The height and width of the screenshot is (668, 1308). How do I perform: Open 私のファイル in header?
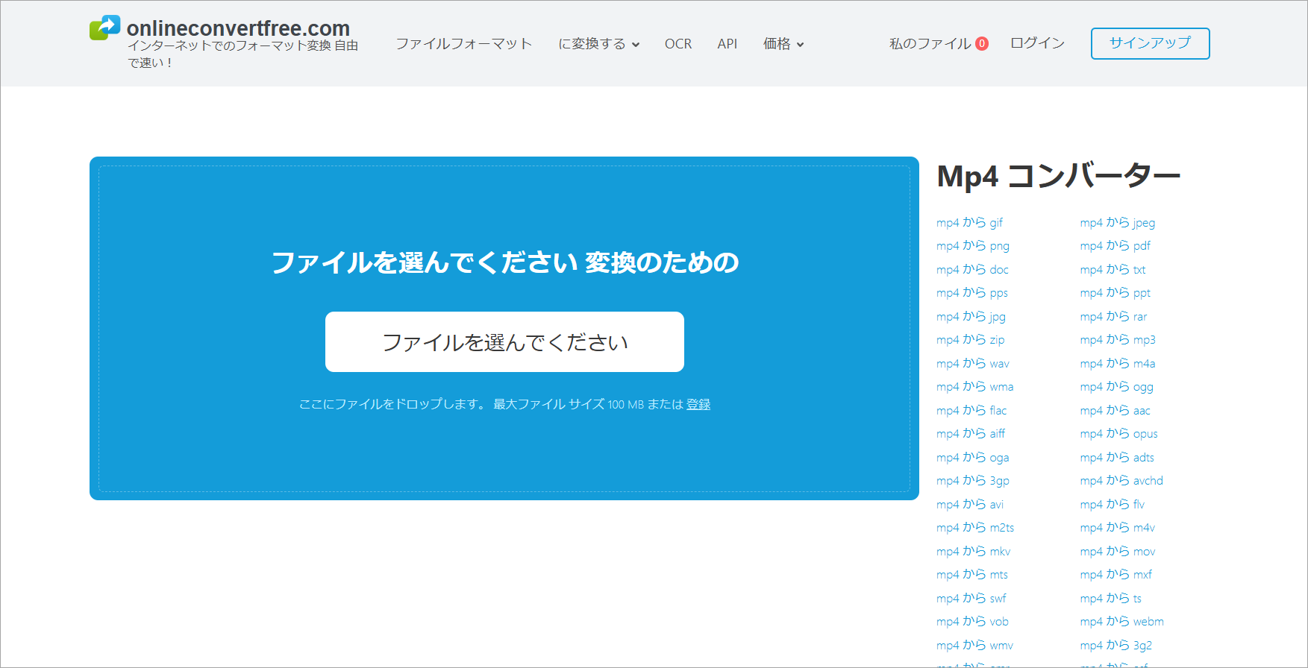tap(930, 43)
